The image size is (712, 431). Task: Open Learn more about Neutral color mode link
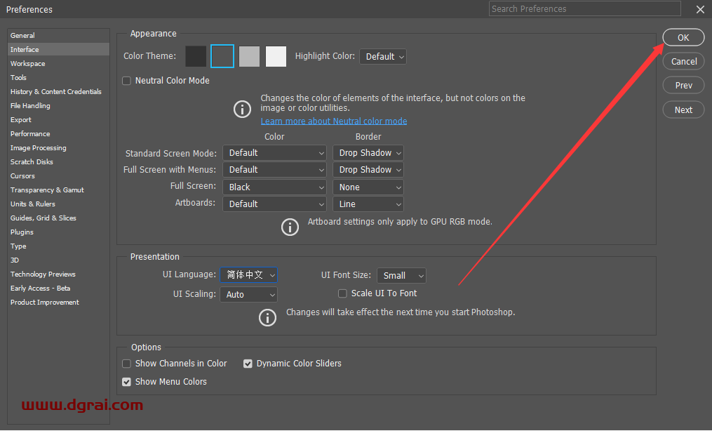[x=334, y=121]
